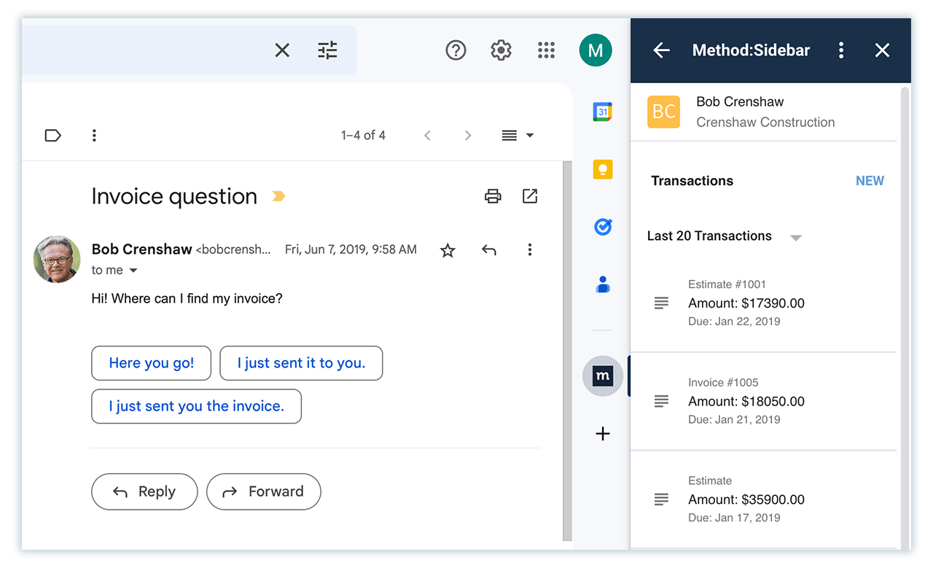
Task: Click the document icon beside Estimate #1001
Action: (x=661, y=303)
